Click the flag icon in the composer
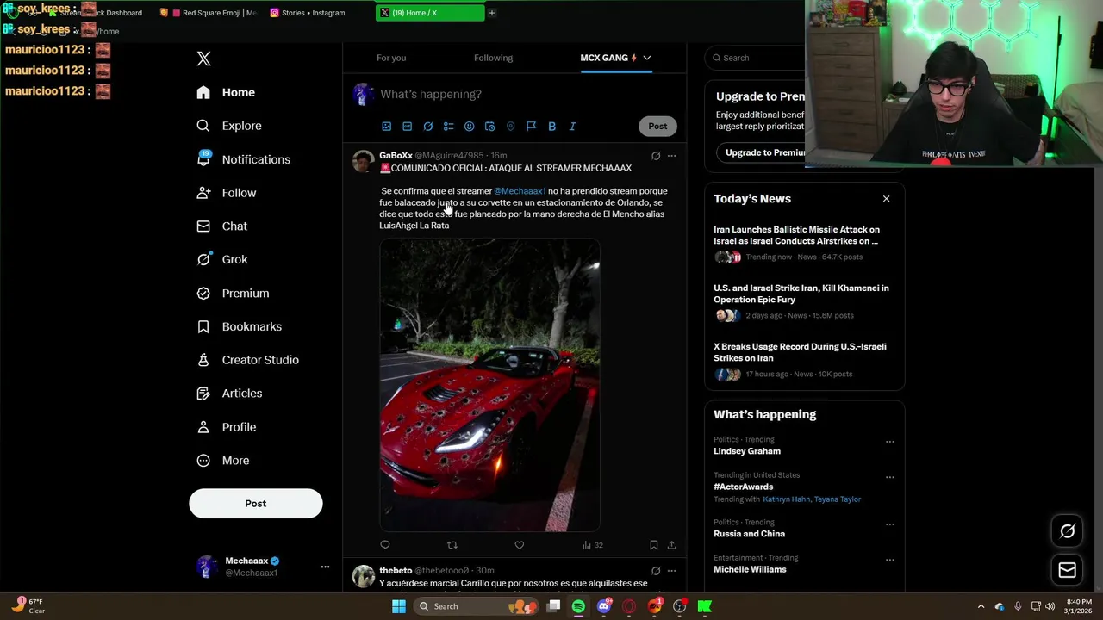 tap(532, 127)
